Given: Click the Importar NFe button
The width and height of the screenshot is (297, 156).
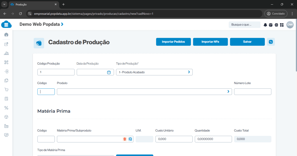Looking at the screenshot, I should 210,42.
